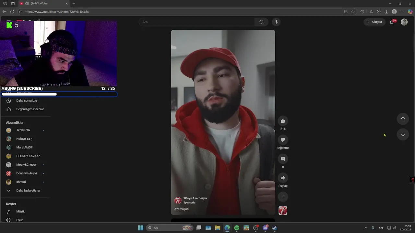Click the 7Days Azerbaijan channel name

(x=195, y=198)
